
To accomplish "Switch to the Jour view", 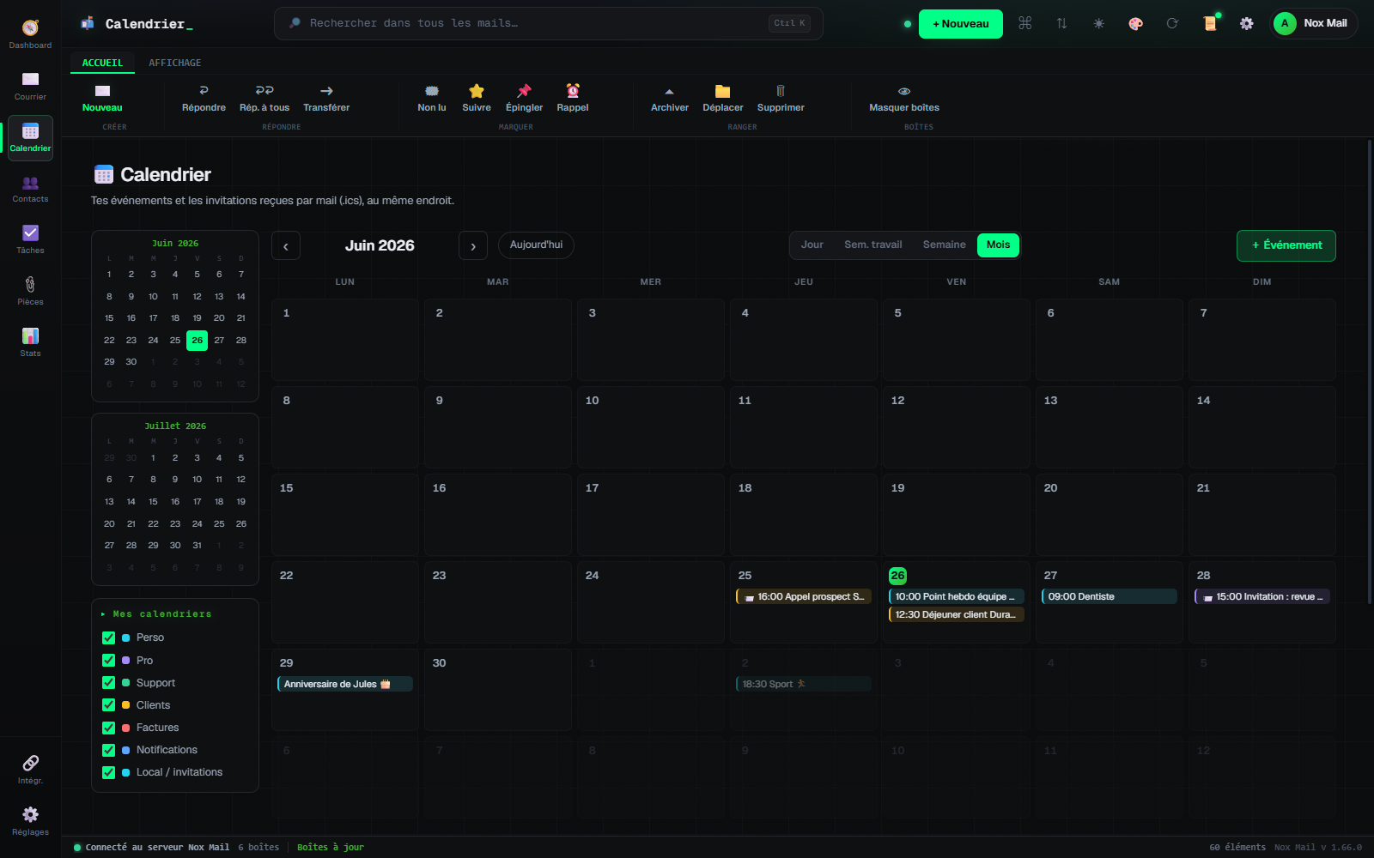I will [x=812, y=245].
